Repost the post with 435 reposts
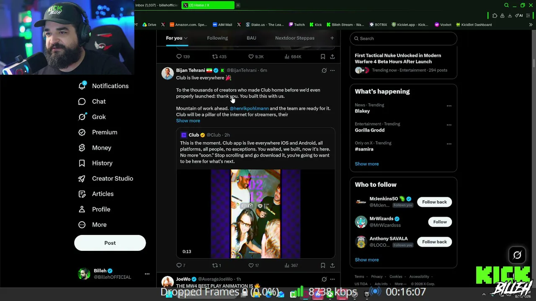This screenshot has height=301, width=536. [219, 56]
